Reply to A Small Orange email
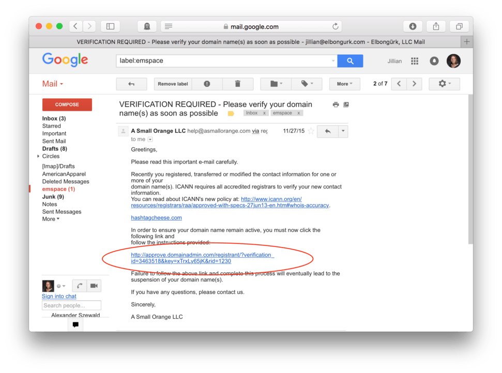Screen dimensions: 502x373 328,131
